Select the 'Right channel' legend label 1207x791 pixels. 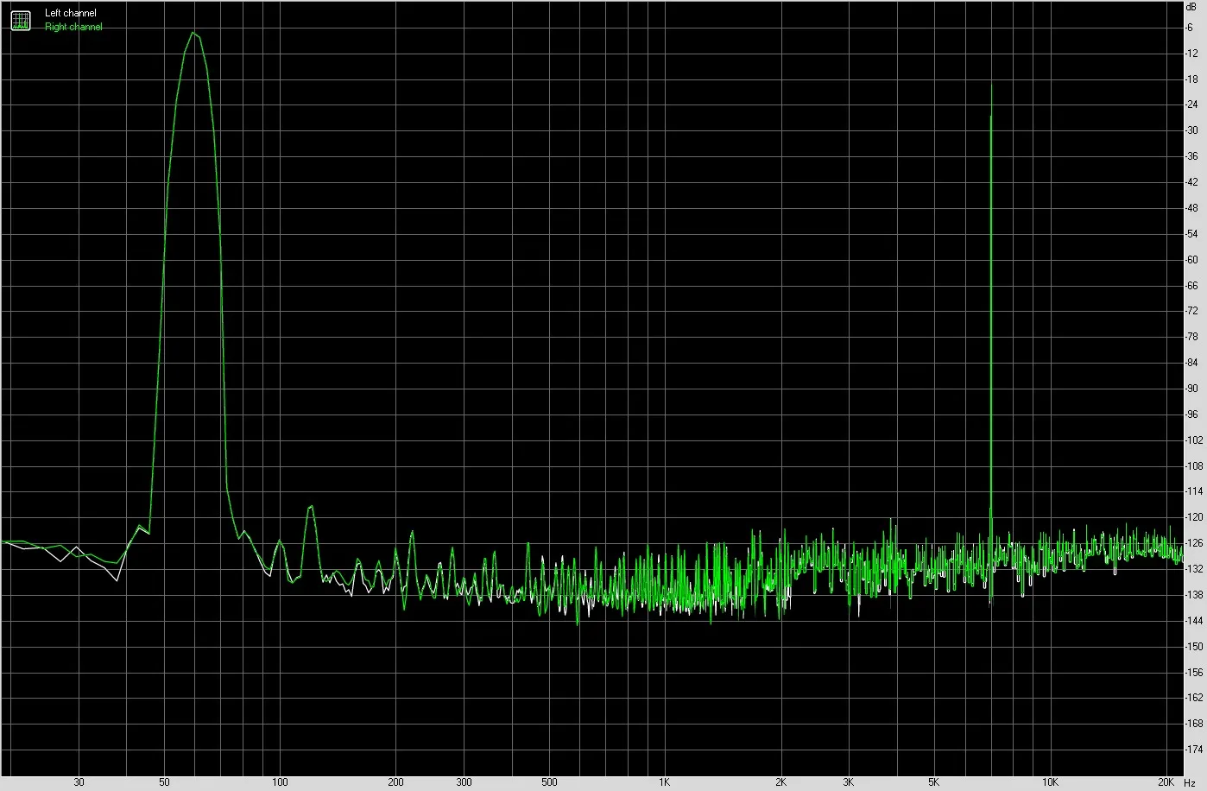tap(73, 28)
